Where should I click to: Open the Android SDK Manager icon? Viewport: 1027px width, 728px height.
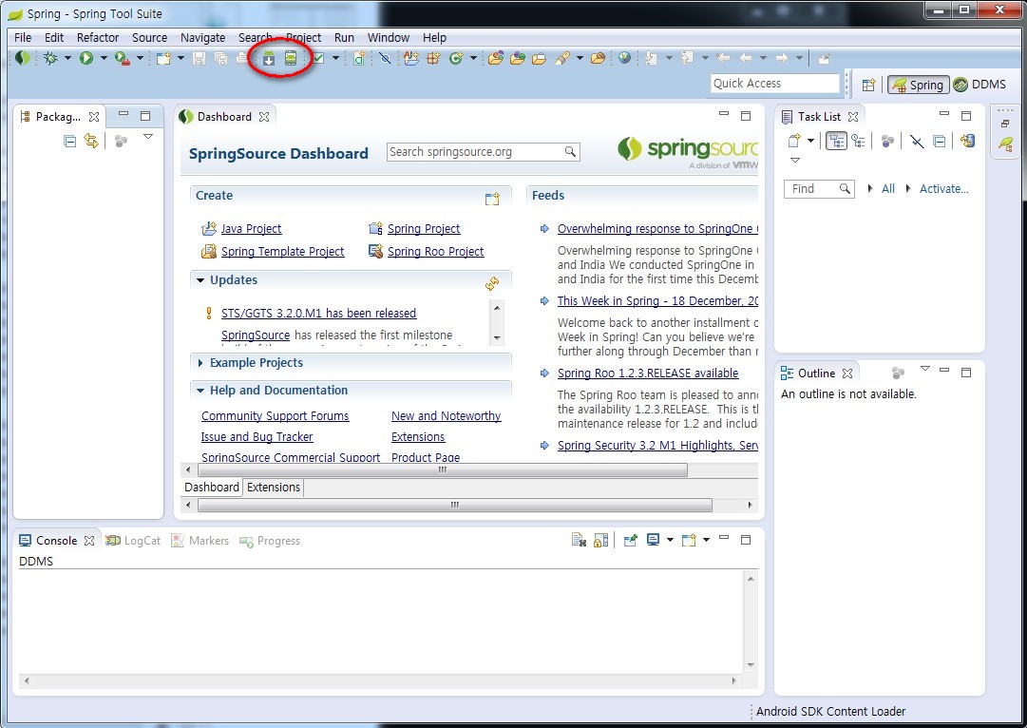tap(269, 59)
